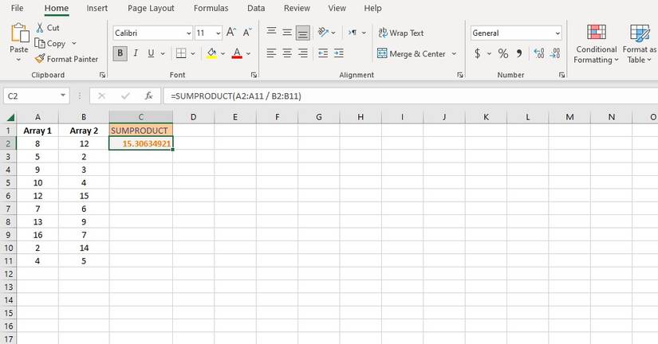Align text left
Image resolution: width=658 pixels, height=344 pixels.
click(271, 53)
